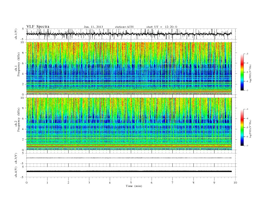
Task: Click the ch.2 spectrogram color bar
Action: point(242,127)
